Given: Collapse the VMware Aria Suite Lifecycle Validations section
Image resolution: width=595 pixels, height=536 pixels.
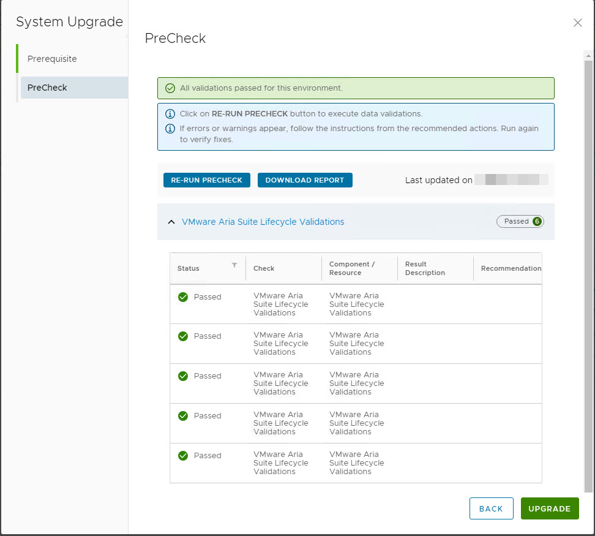Looking at the screenshot, I should click(x=171, y=222).
